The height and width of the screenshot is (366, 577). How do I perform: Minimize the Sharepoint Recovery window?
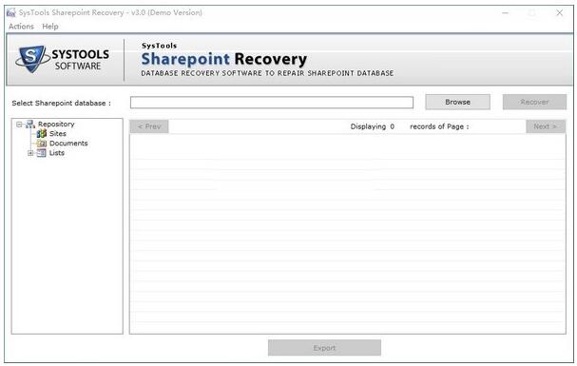[506, 13]
